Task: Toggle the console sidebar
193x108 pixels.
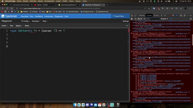Action: click(x=132, y=19)
